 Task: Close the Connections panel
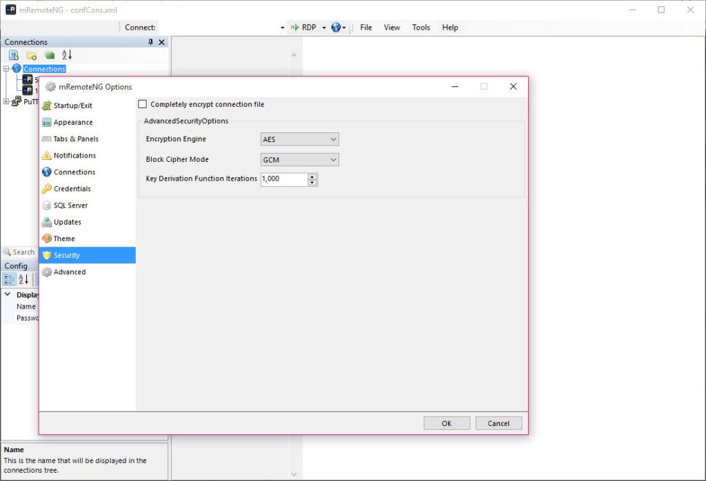point(161,42)
